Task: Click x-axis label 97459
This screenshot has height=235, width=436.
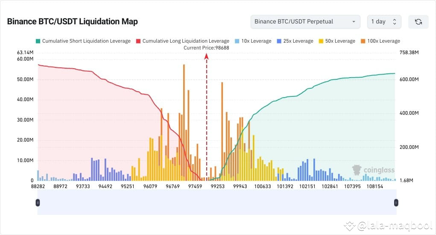Action: point(195,186)
